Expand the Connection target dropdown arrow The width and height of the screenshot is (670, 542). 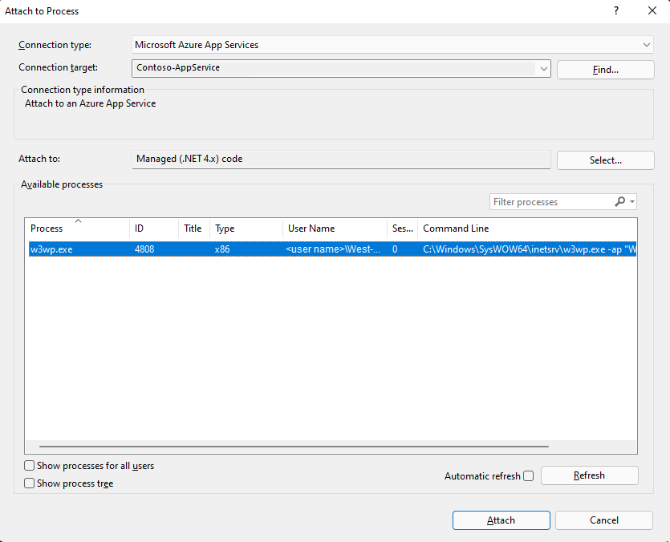coord(543,68)
